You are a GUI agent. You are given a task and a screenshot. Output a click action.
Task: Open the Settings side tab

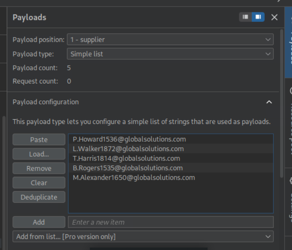[x=288, y=200]
